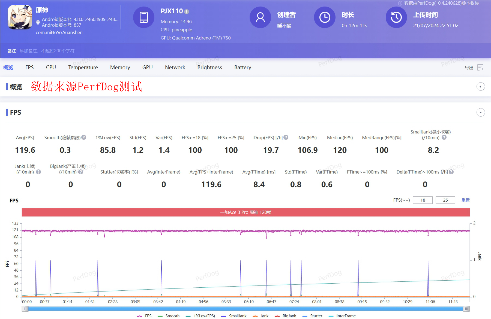491x319 pixels.
Task: Collapse the overview section arrow
Action: 480,87
